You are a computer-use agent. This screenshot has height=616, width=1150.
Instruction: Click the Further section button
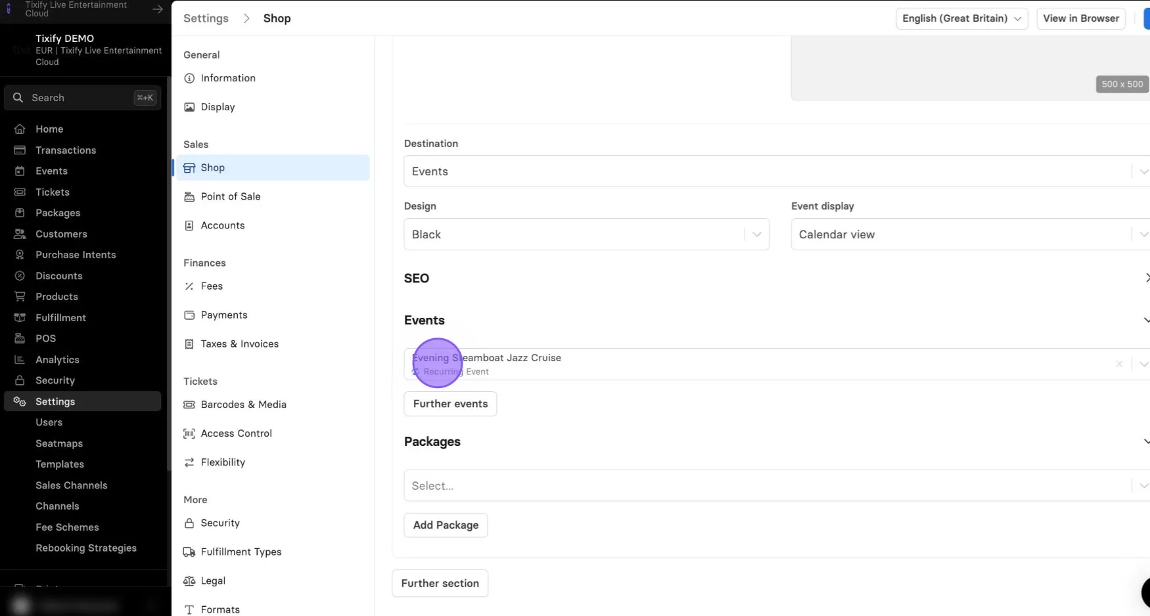[440, 583]
